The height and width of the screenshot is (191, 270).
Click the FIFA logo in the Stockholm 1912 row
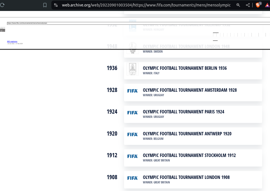132,156
